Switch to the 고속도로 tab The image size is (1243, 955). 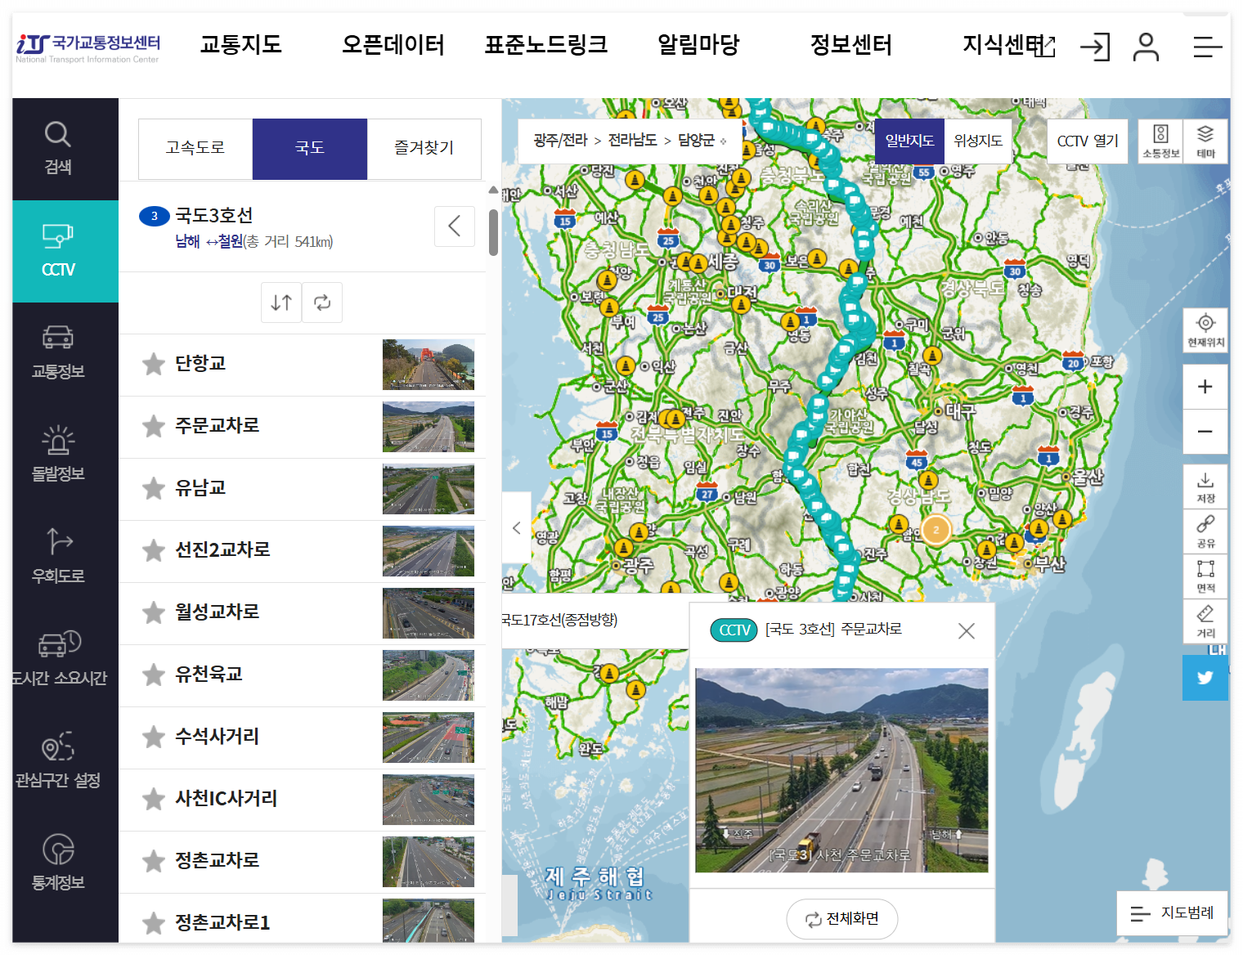click(x=195, y=149)
